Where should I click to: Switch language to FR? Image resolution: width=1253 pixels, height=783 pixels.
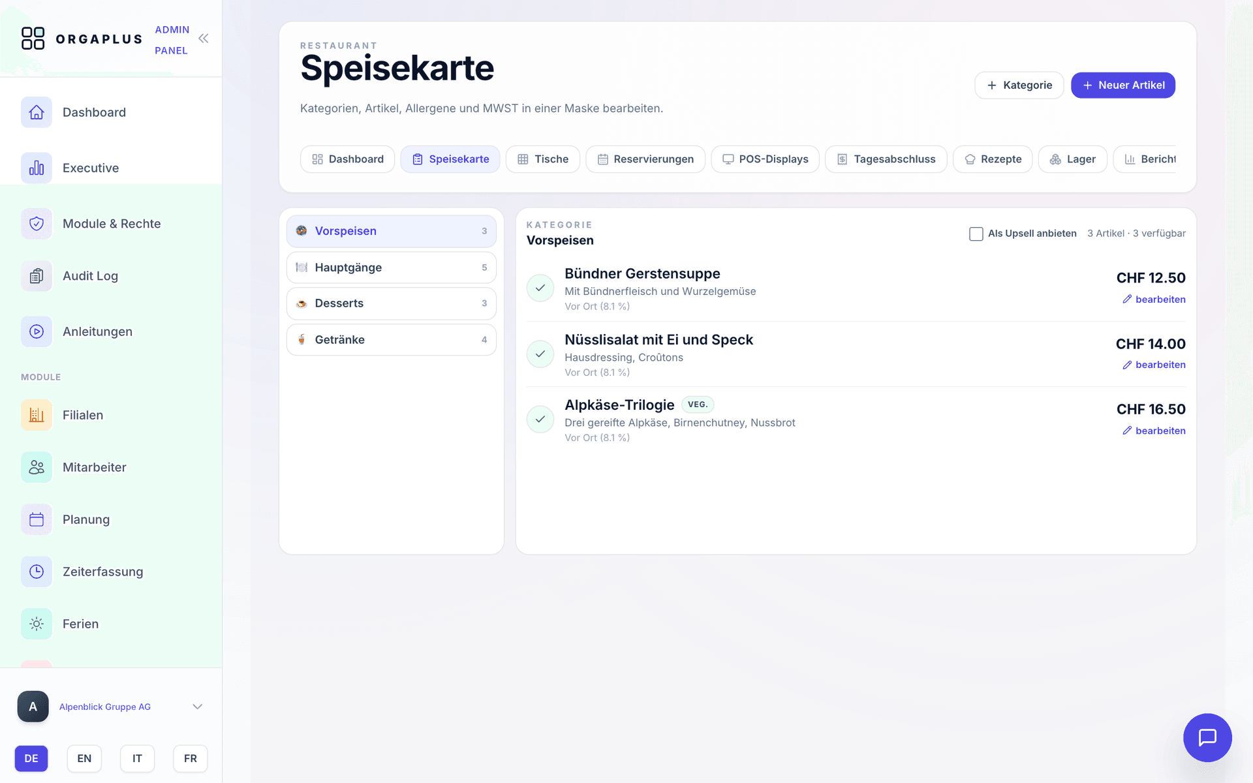pos(191,758)
